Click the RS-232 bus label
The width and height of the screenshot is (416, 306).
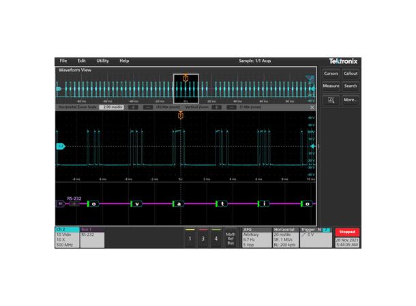click(x=74, y=199)
